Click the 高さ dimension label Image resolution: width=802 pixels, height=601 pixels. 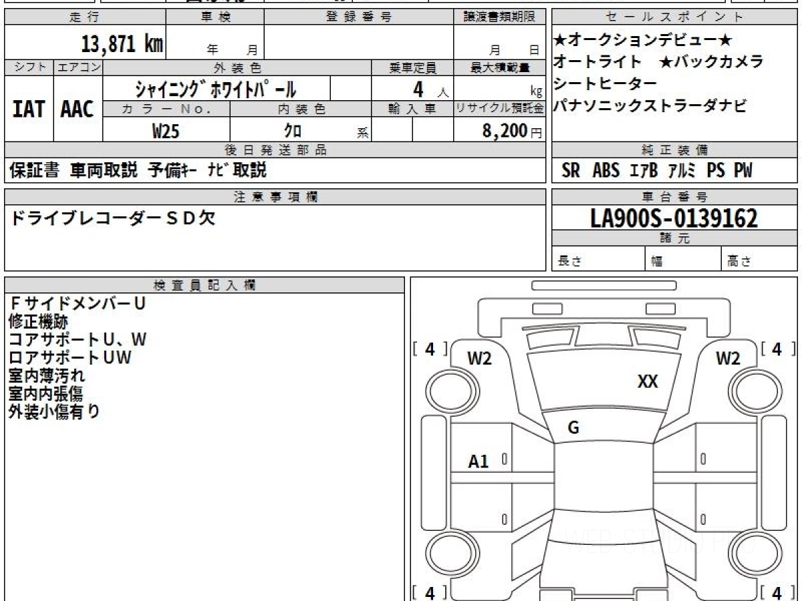pyautogui.click(x=739, y=262)
